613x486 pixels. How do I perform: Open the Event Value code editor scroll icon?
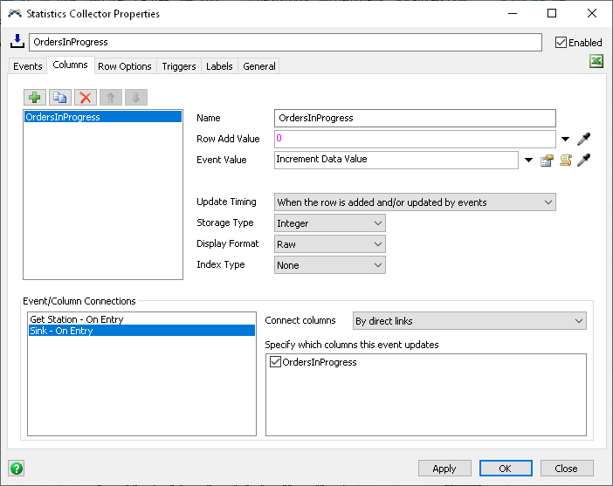coord(566,160)
